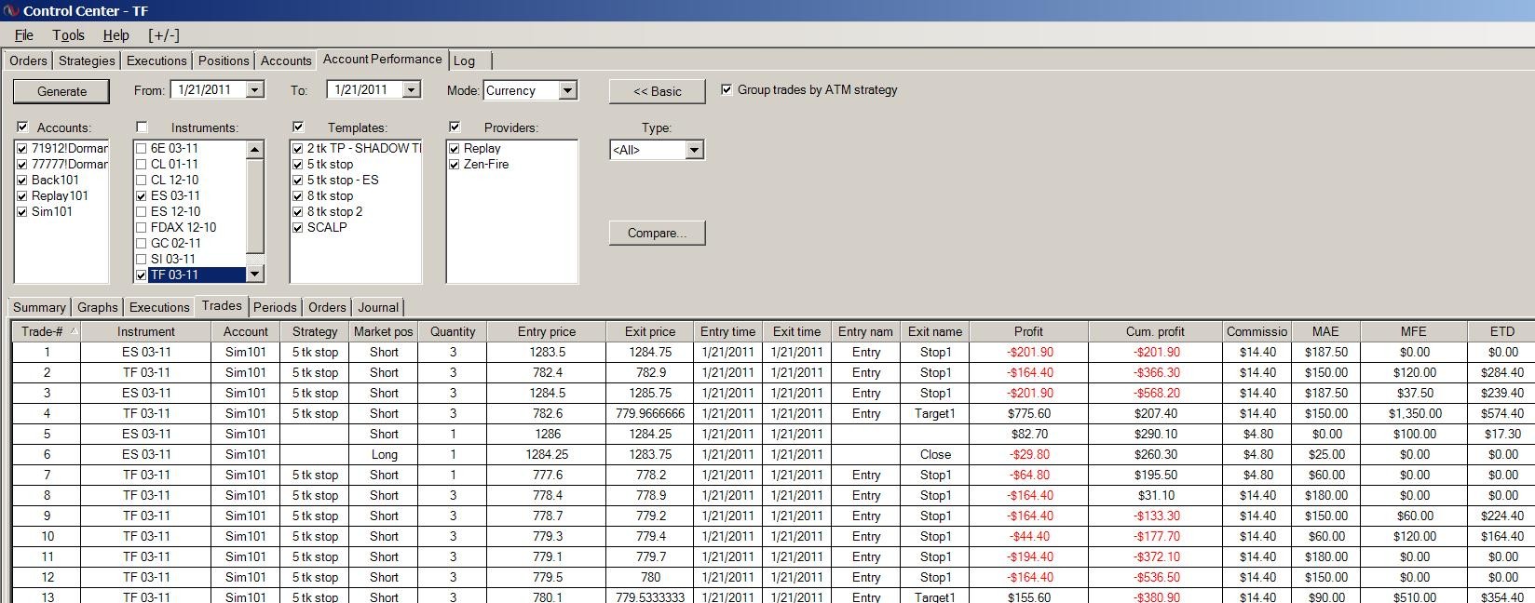Uncheck the Zen-Fire provider checkbox
The height and width of the screenshot is (603, 1535).
pyautogui.click(x=455, y=164)
